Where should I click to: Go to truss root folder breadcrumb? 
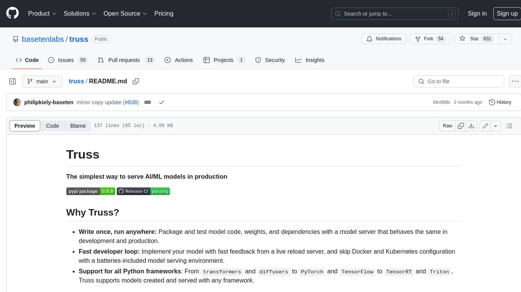tap(76, 81)
